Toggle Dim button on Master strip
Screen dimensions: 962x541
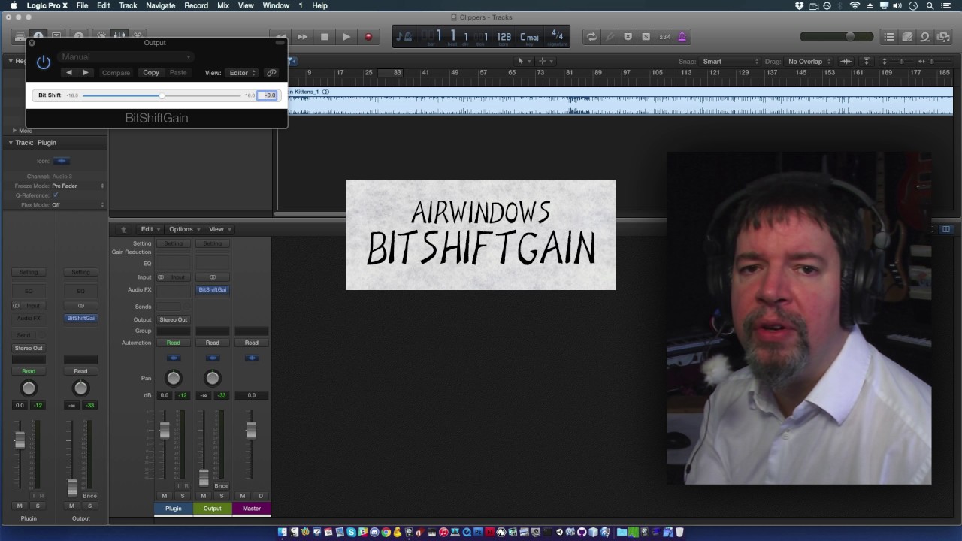click(261, 496)
